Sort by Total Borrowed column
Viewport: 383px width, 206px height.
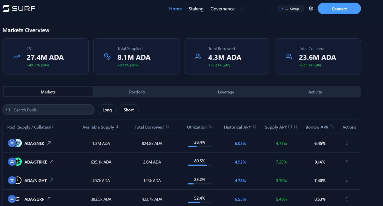click(x=167, y=127)
